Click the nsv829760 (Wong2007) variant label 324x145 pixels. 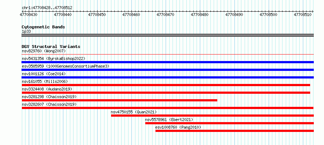click(44, 51)
